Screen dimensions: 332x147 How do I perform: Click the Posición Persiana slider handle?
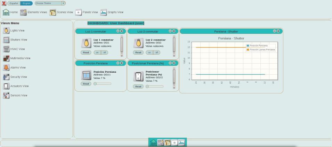tap(95, 84)
